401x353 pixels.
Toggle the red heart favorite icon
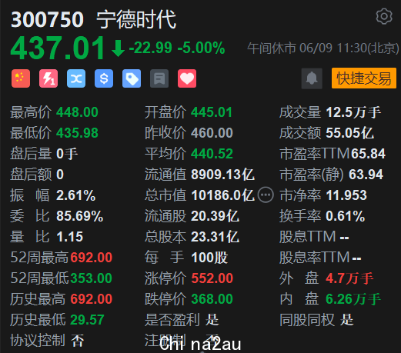tap(187, 78)
